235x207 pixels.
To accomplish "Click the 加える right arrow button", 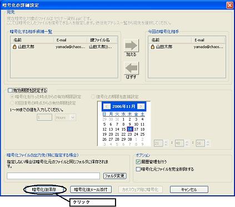I will (x=131, y=46).
